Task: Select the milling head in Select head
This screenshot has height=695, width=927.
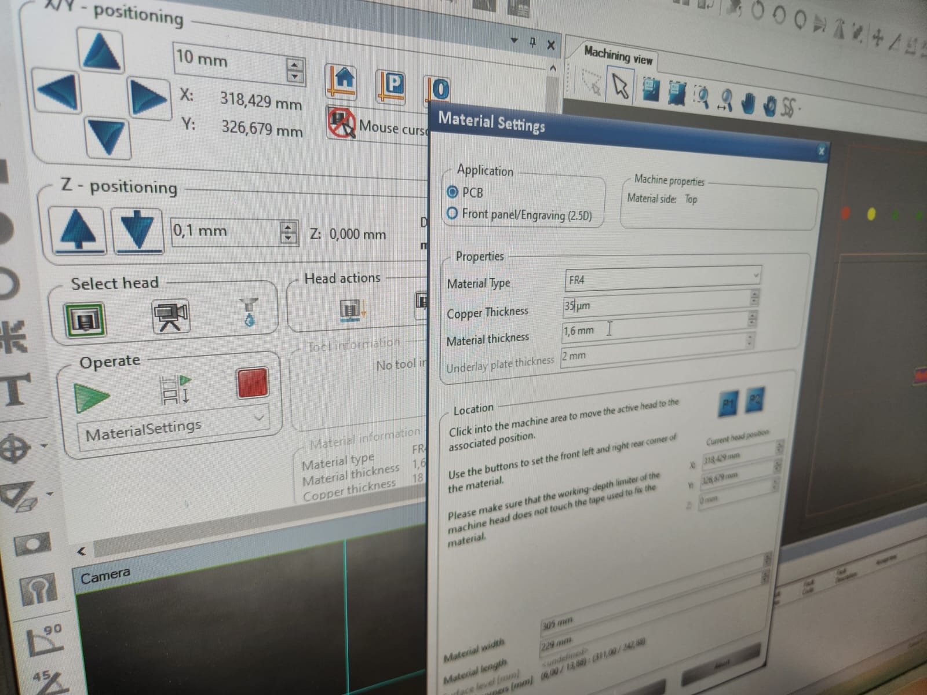Action: click(85, 320)
